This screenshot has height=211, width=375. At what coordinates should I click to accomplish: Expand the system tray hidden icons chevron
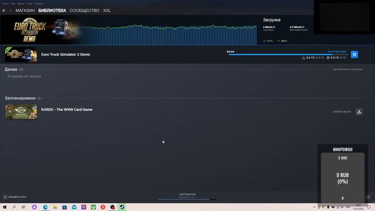314,207
